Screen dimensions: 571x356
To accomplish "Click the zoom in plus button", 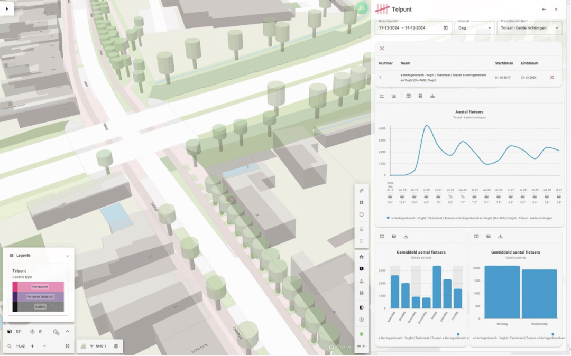I will (x=32, y=346).
